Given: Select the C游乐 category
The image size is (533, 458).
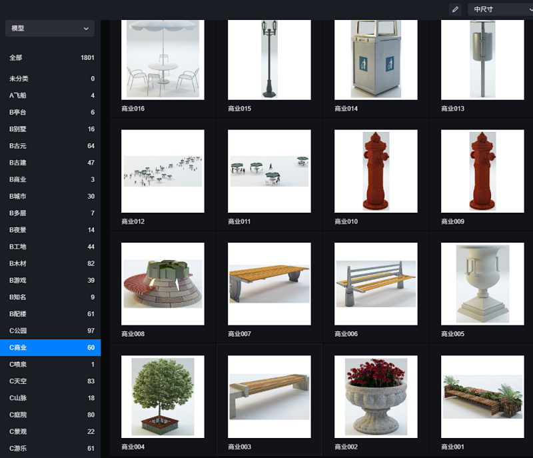Looking at the screenshot, I should [51, 449].
